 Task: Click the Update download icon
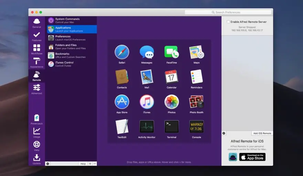point(36,158)
